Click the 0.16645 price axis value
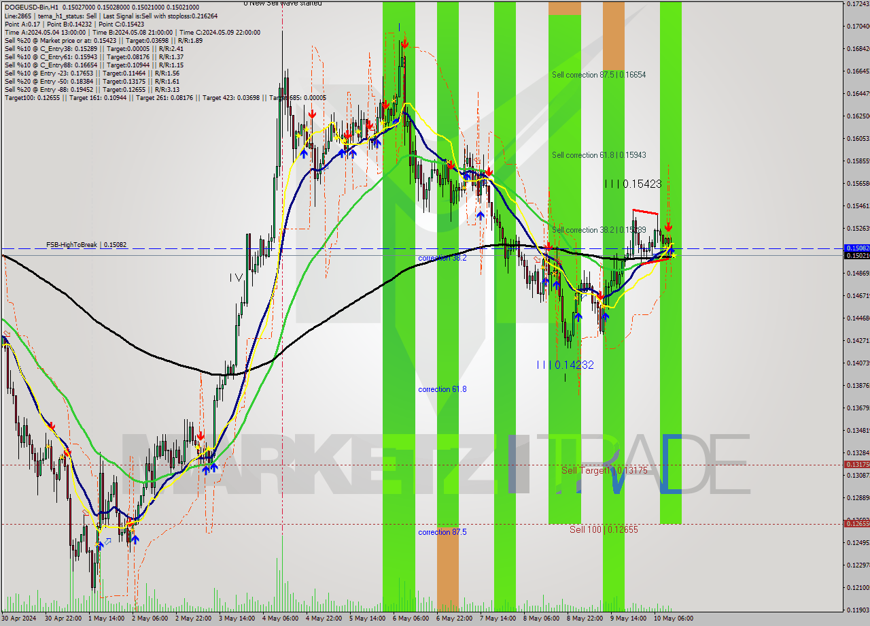Viewport: 870px width, 626px height. (x=858, y=71)
